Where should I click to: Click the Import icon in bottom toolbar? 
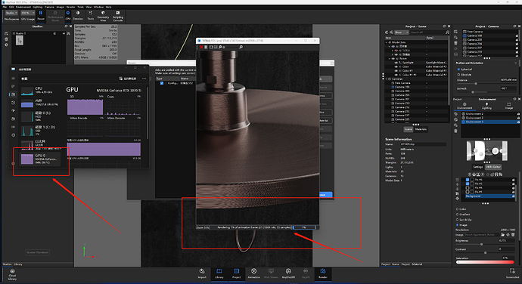[202, 273]
